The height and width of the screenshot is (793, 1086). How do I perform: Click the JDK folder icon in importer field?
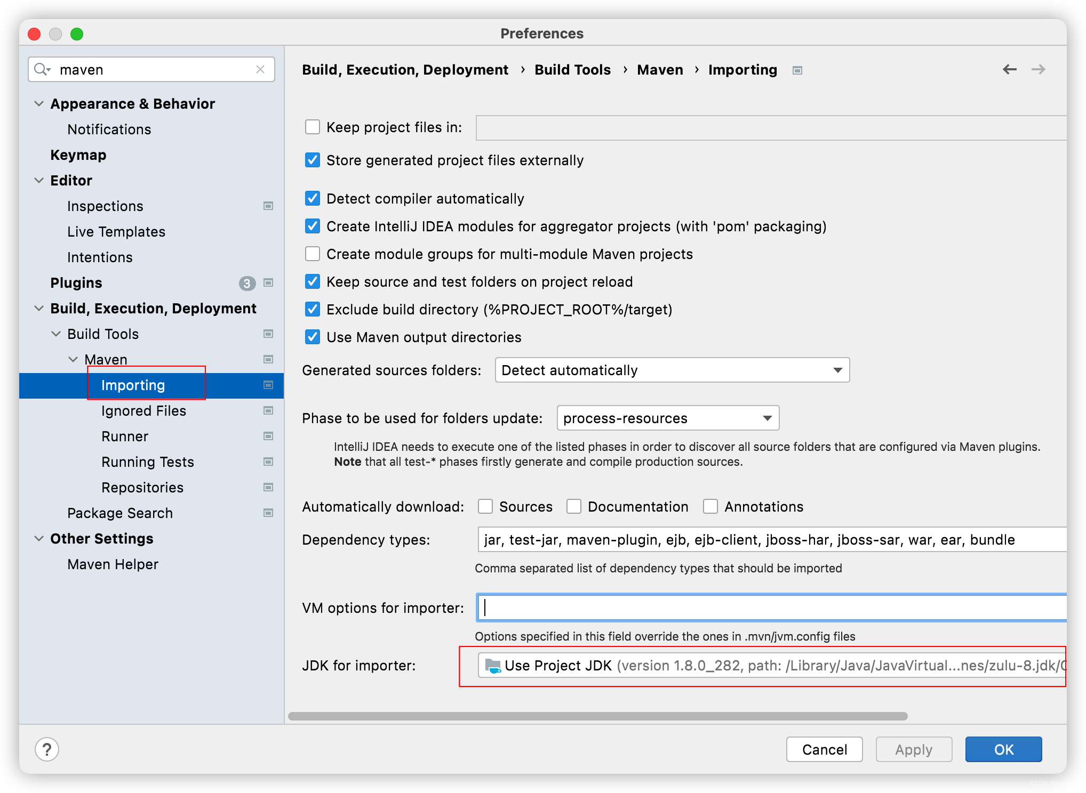point(492,666)
